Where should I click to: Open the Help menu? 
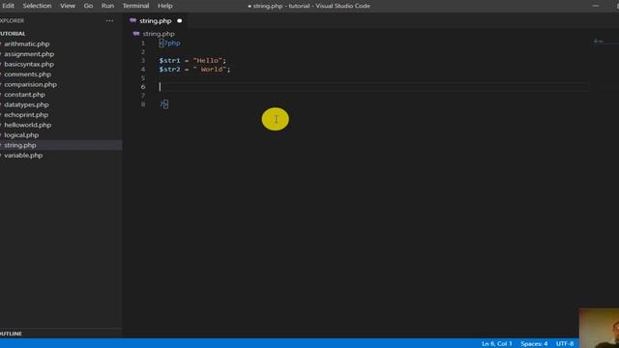pyautogui.click(x=165, y=6)
